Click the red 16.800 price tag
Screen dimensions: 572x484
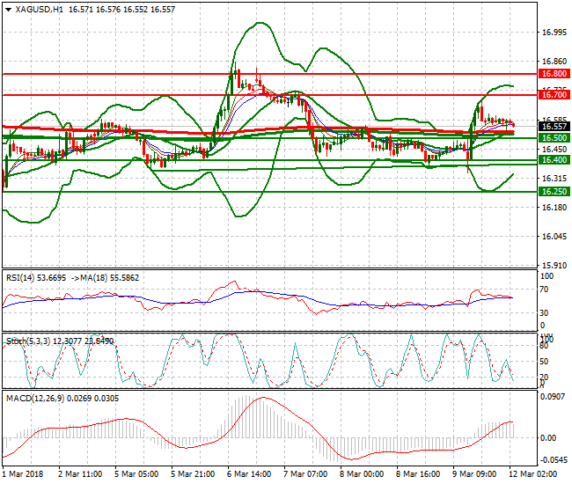coord(554,75)
